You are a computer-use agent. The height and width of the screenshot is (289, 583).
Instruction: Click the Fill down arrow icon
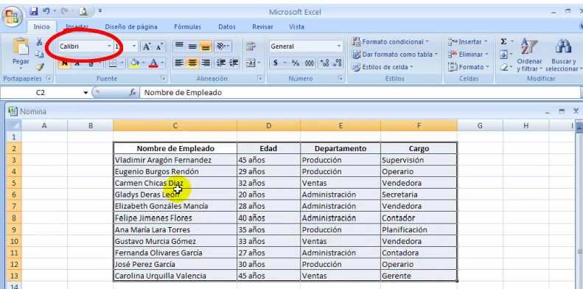pos(504,55)
